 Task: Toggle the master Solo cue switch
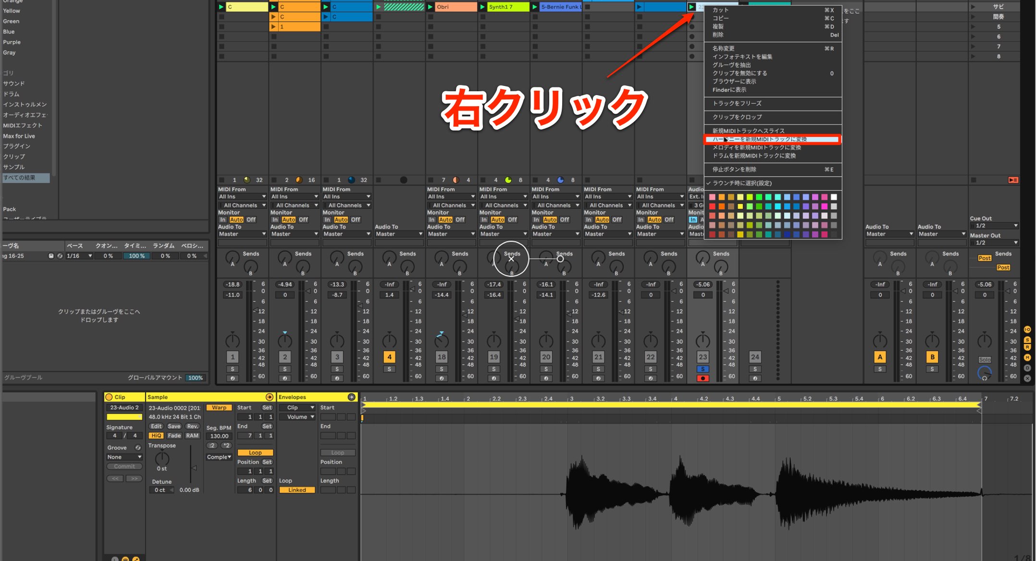click(x=984, y=360)
